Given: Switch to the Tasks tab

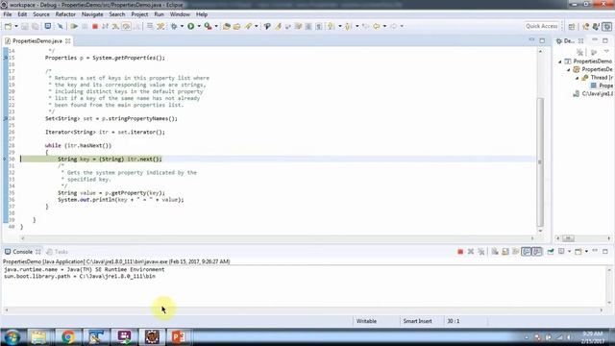Looking at the screenshot, I should [58, 252].
